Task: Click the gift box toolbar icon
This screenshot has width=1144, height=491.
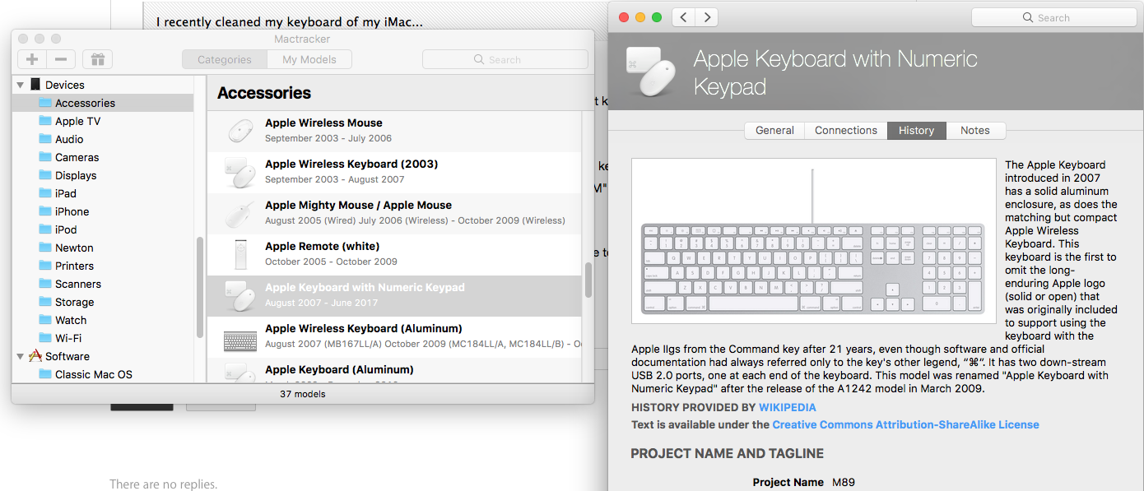Action: click(x=98, y=59)
